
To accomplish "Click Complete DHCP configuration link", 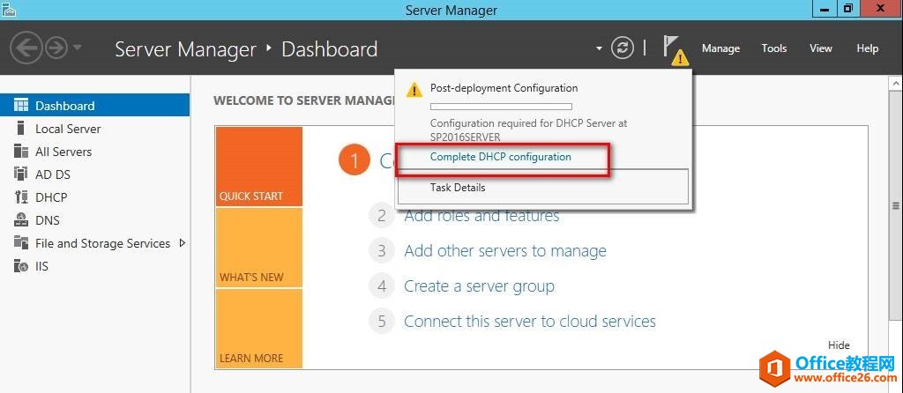I will (500, 157).
